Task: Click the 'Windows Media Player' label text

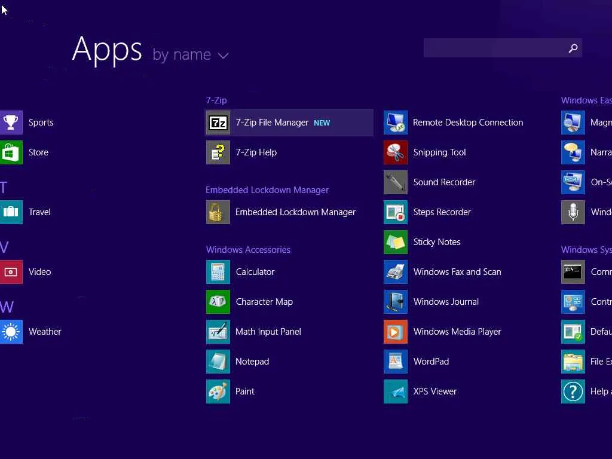Action: click(x=457, y=332)
